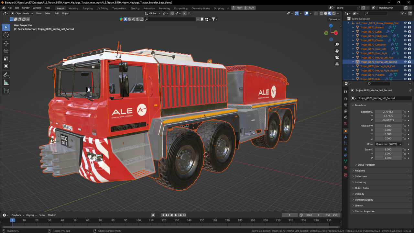This screenshot has height=233, width=414.
Task: Open the Global transform orientation dropdown
Action: [x=153, y=13]
